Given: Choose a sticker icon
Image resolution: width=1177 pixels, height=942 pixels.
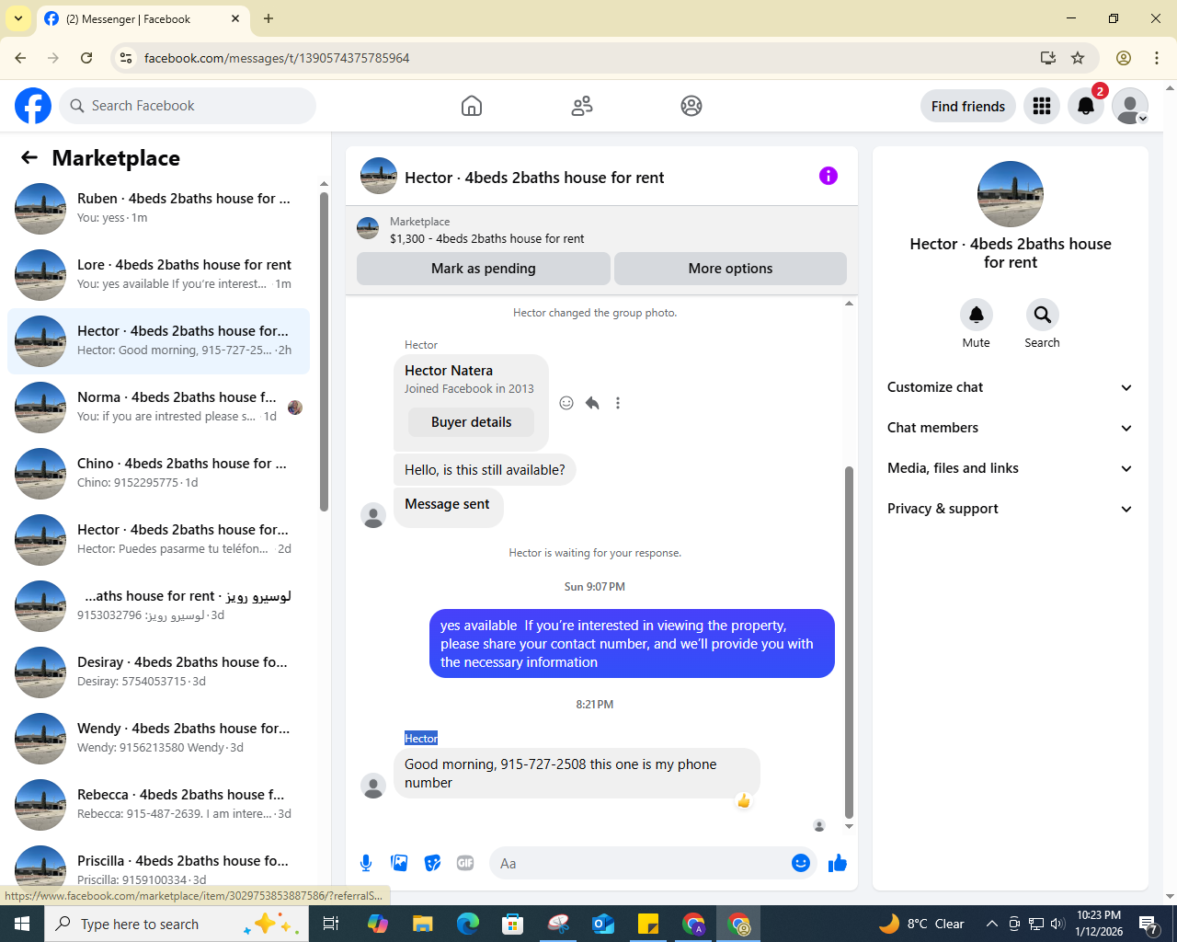Looking at the screenshot, I should (x=432, y=863).
